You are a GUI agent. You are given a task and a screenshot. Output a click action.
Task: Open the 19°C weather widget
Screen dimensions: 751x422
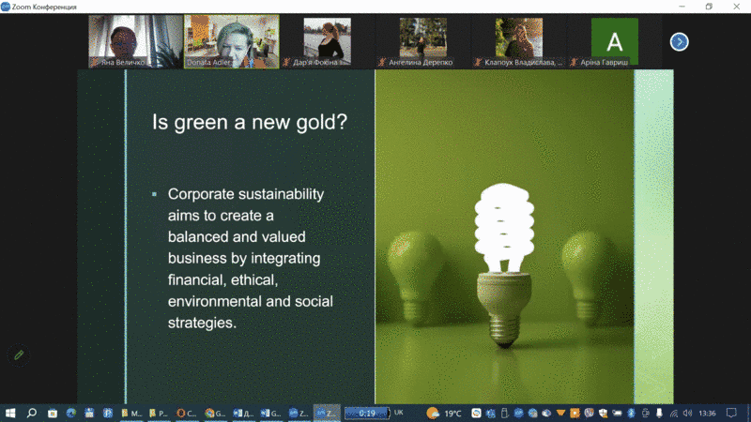pyautogui.click(x=444, y=413)
